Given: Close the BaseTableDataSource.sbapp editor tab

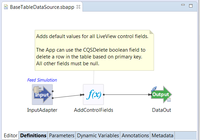Looking at the screenshot, I should (78, 7).
